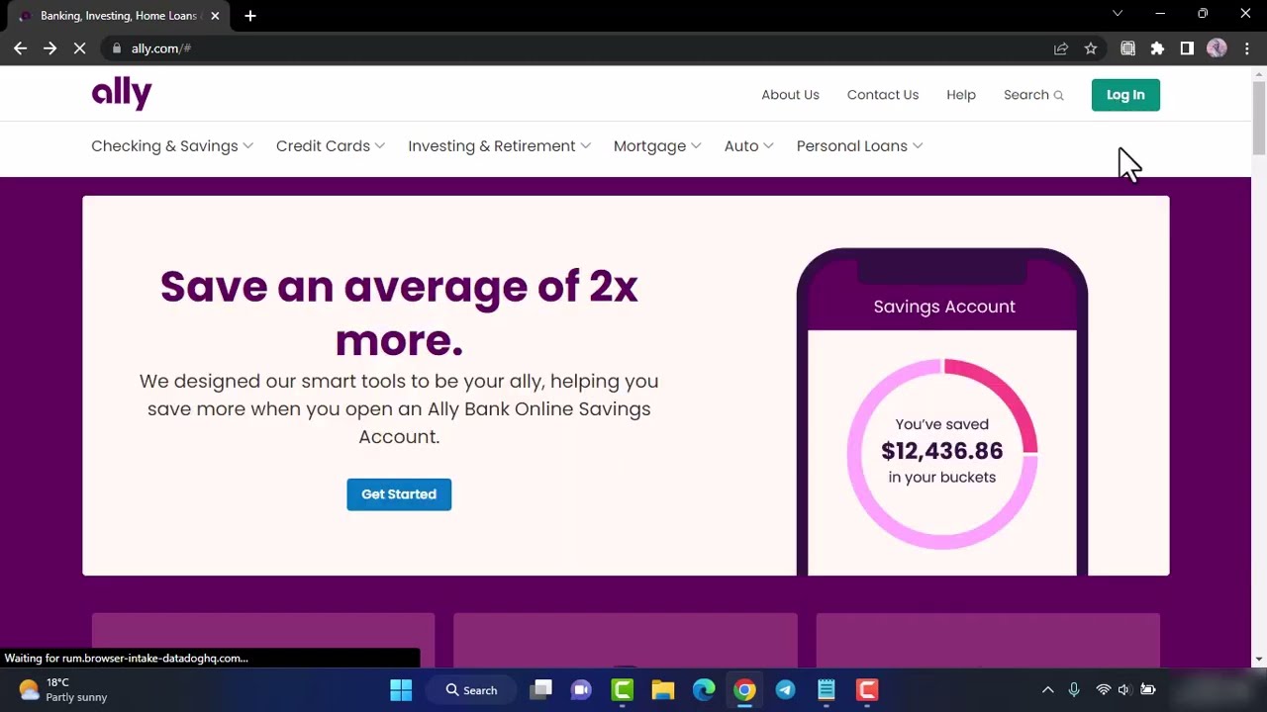Image resolution: width=1267 pixels, height=712 pixels.
Task: Go back using browser back arrow
Action: [x=20, y=48]
